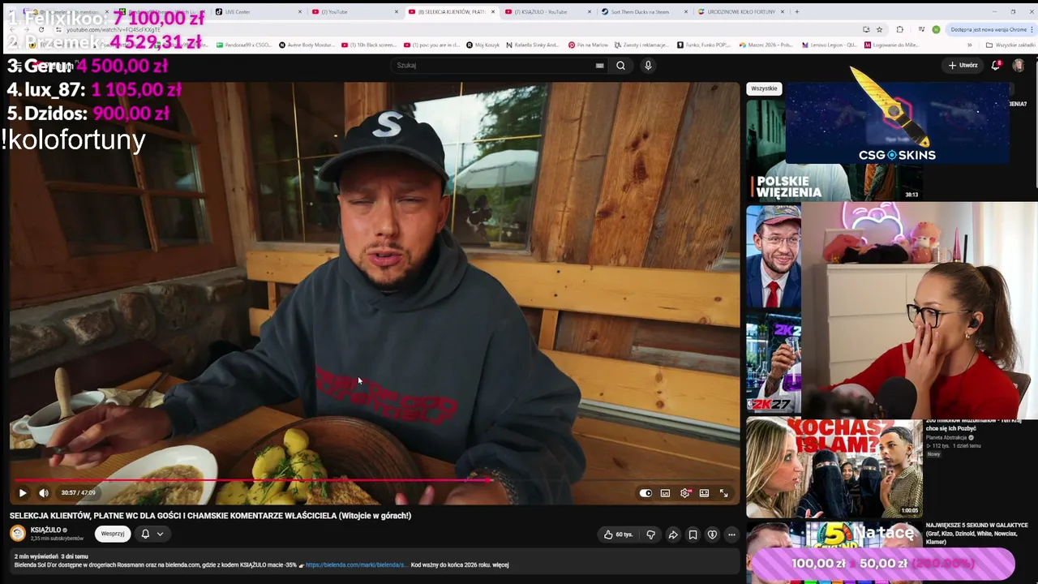Switch to theater mode in the player
This screenshot has height=584, width=1038.
tap(704, 493)
